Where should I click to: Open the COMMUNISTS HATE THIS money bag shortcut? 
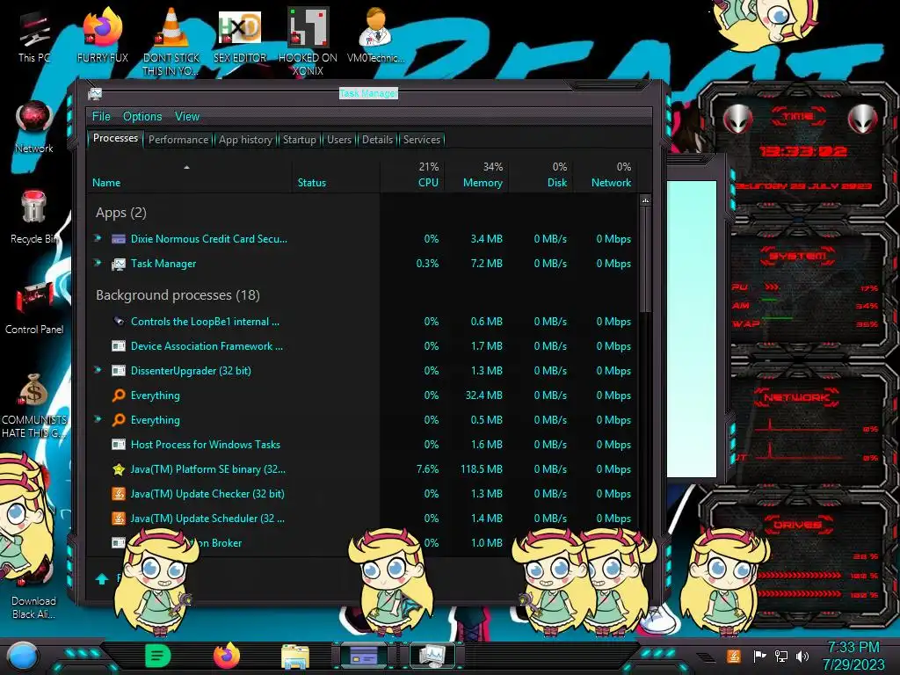34,405
